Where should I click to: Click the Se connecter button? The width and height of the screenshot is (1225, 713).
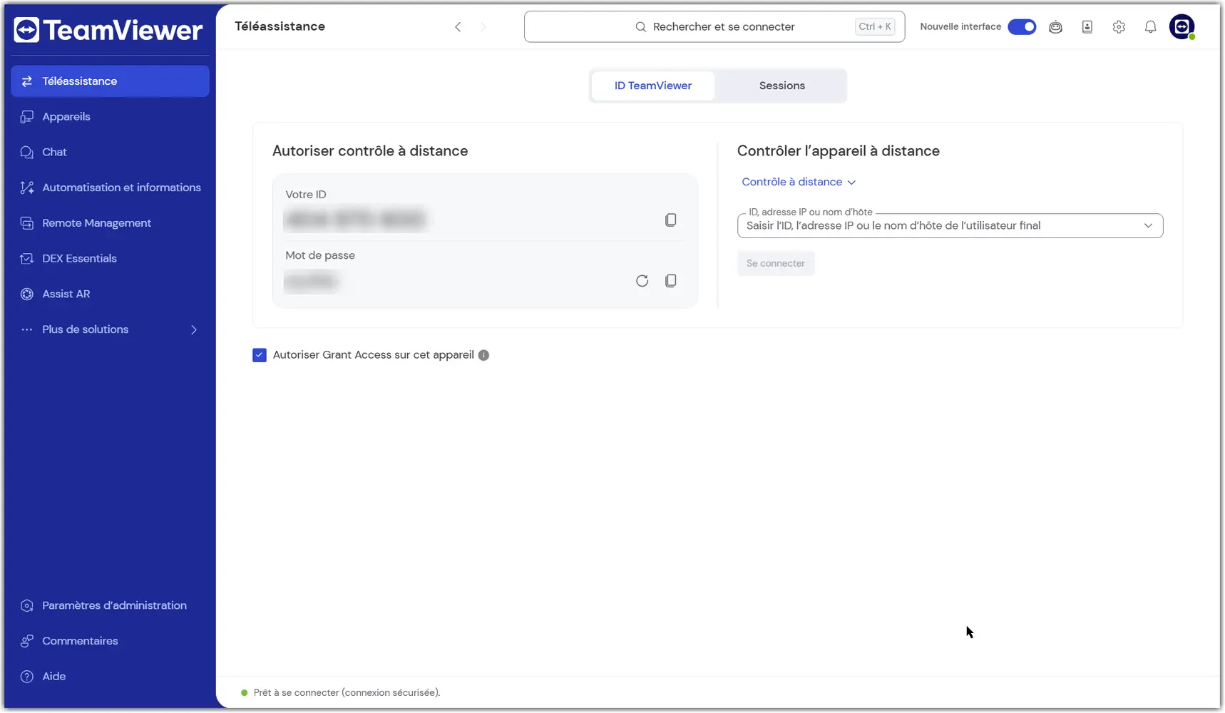[776, 264]
